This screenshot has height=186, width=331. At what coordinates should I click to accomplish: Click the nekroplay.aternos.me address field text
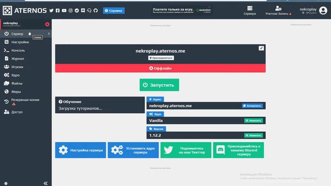tap(170, 106)
